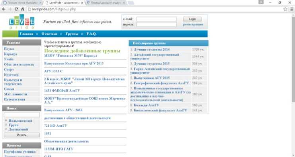Bookmark page with the star icon

pos(285,9)
